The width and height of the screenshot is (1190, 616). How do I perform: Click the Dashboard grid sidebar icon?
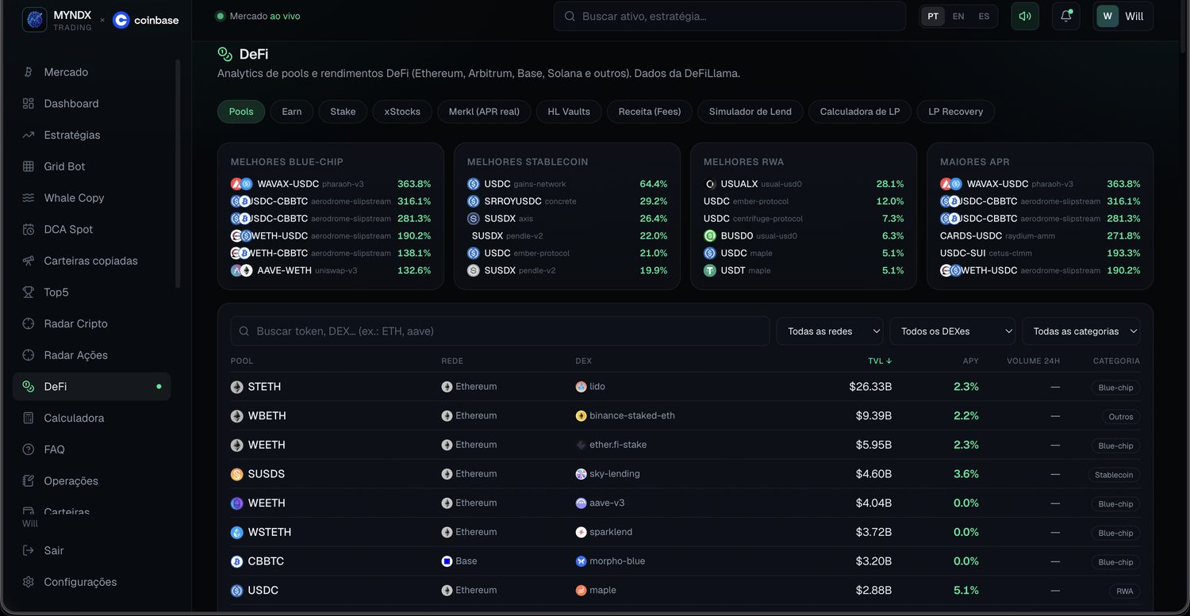coord(29,104)
